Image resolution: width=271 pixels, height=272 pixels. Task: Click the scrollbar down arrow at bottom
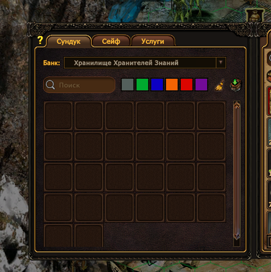coord(237,236)
